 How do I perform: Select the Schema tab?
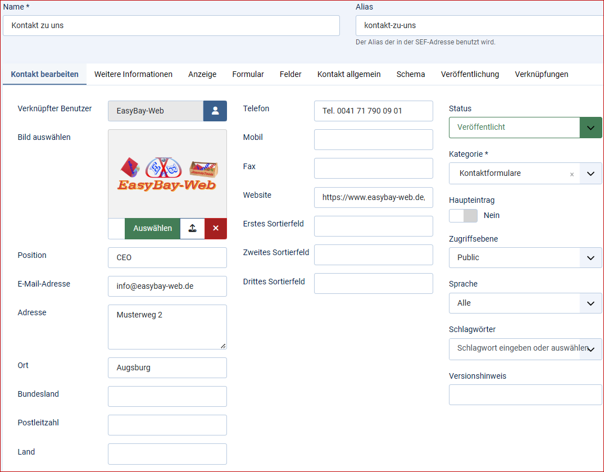point(411,74)
